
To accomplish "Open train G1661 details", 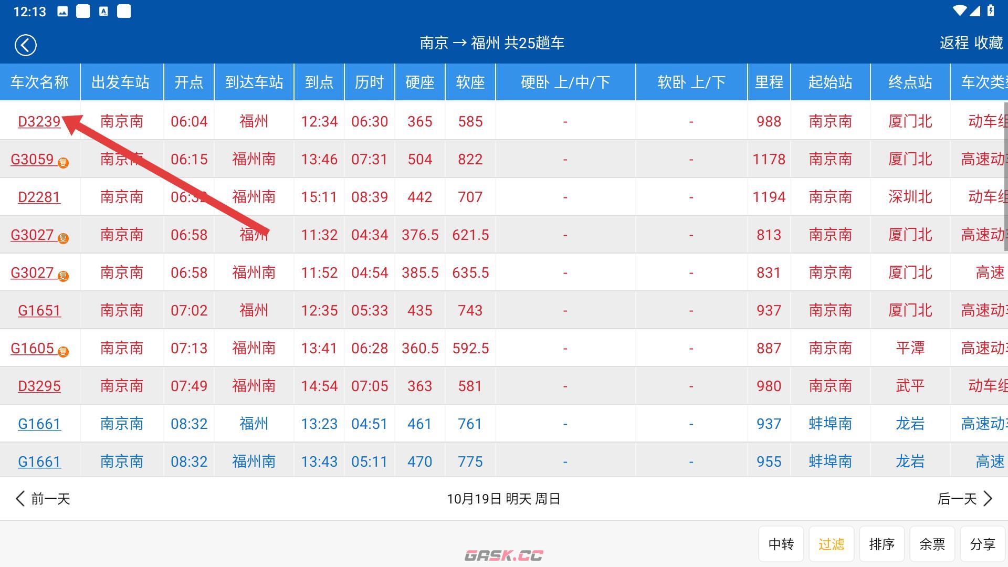I will coord(39,424).
